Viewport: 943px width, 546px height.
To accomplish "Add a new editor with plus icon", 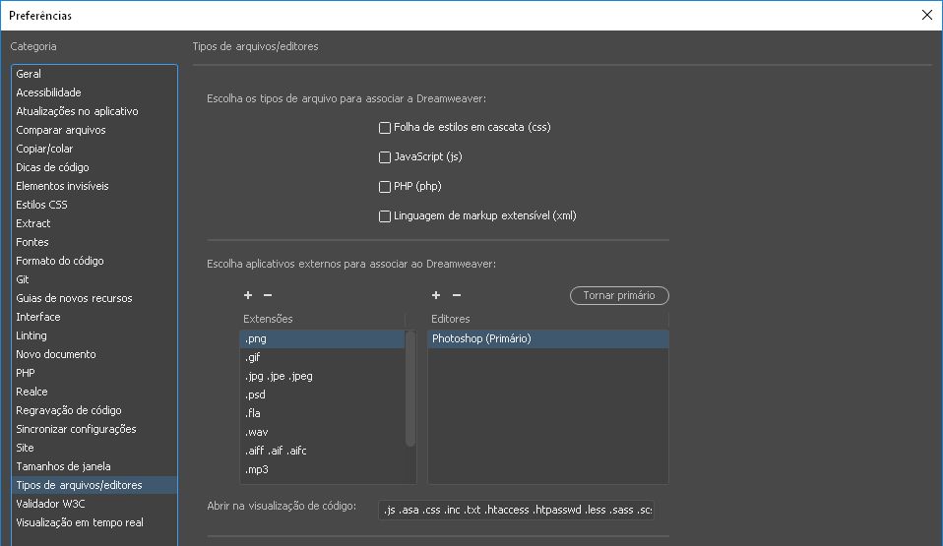I will coord(436,295).
